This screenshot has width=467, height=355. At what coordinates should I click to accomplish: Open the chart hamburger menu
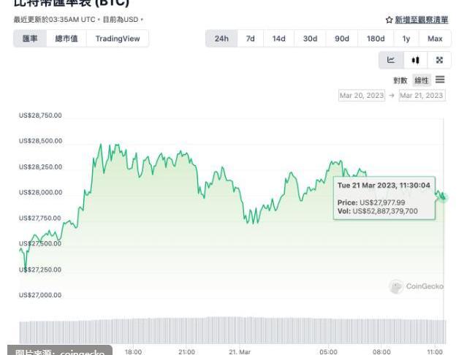pyautogui.click(x=440, y=80)
